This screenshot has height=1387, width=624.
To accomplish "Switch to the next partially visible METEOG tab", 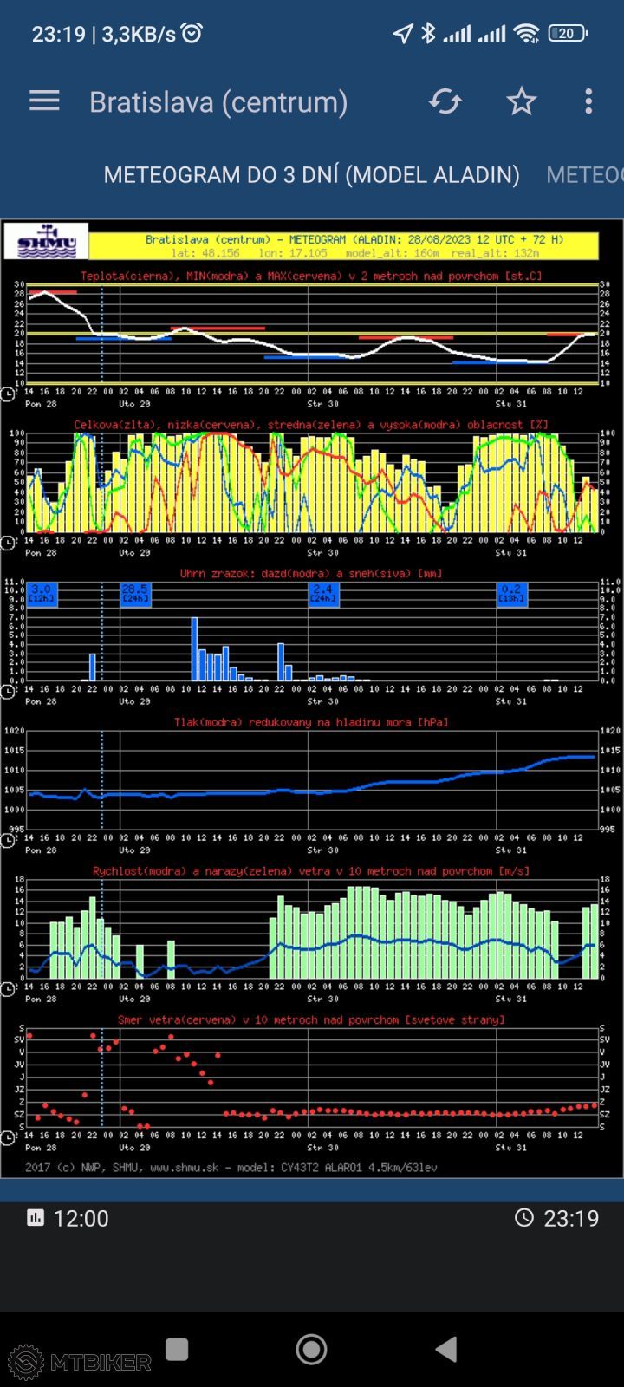I will 583,174.
